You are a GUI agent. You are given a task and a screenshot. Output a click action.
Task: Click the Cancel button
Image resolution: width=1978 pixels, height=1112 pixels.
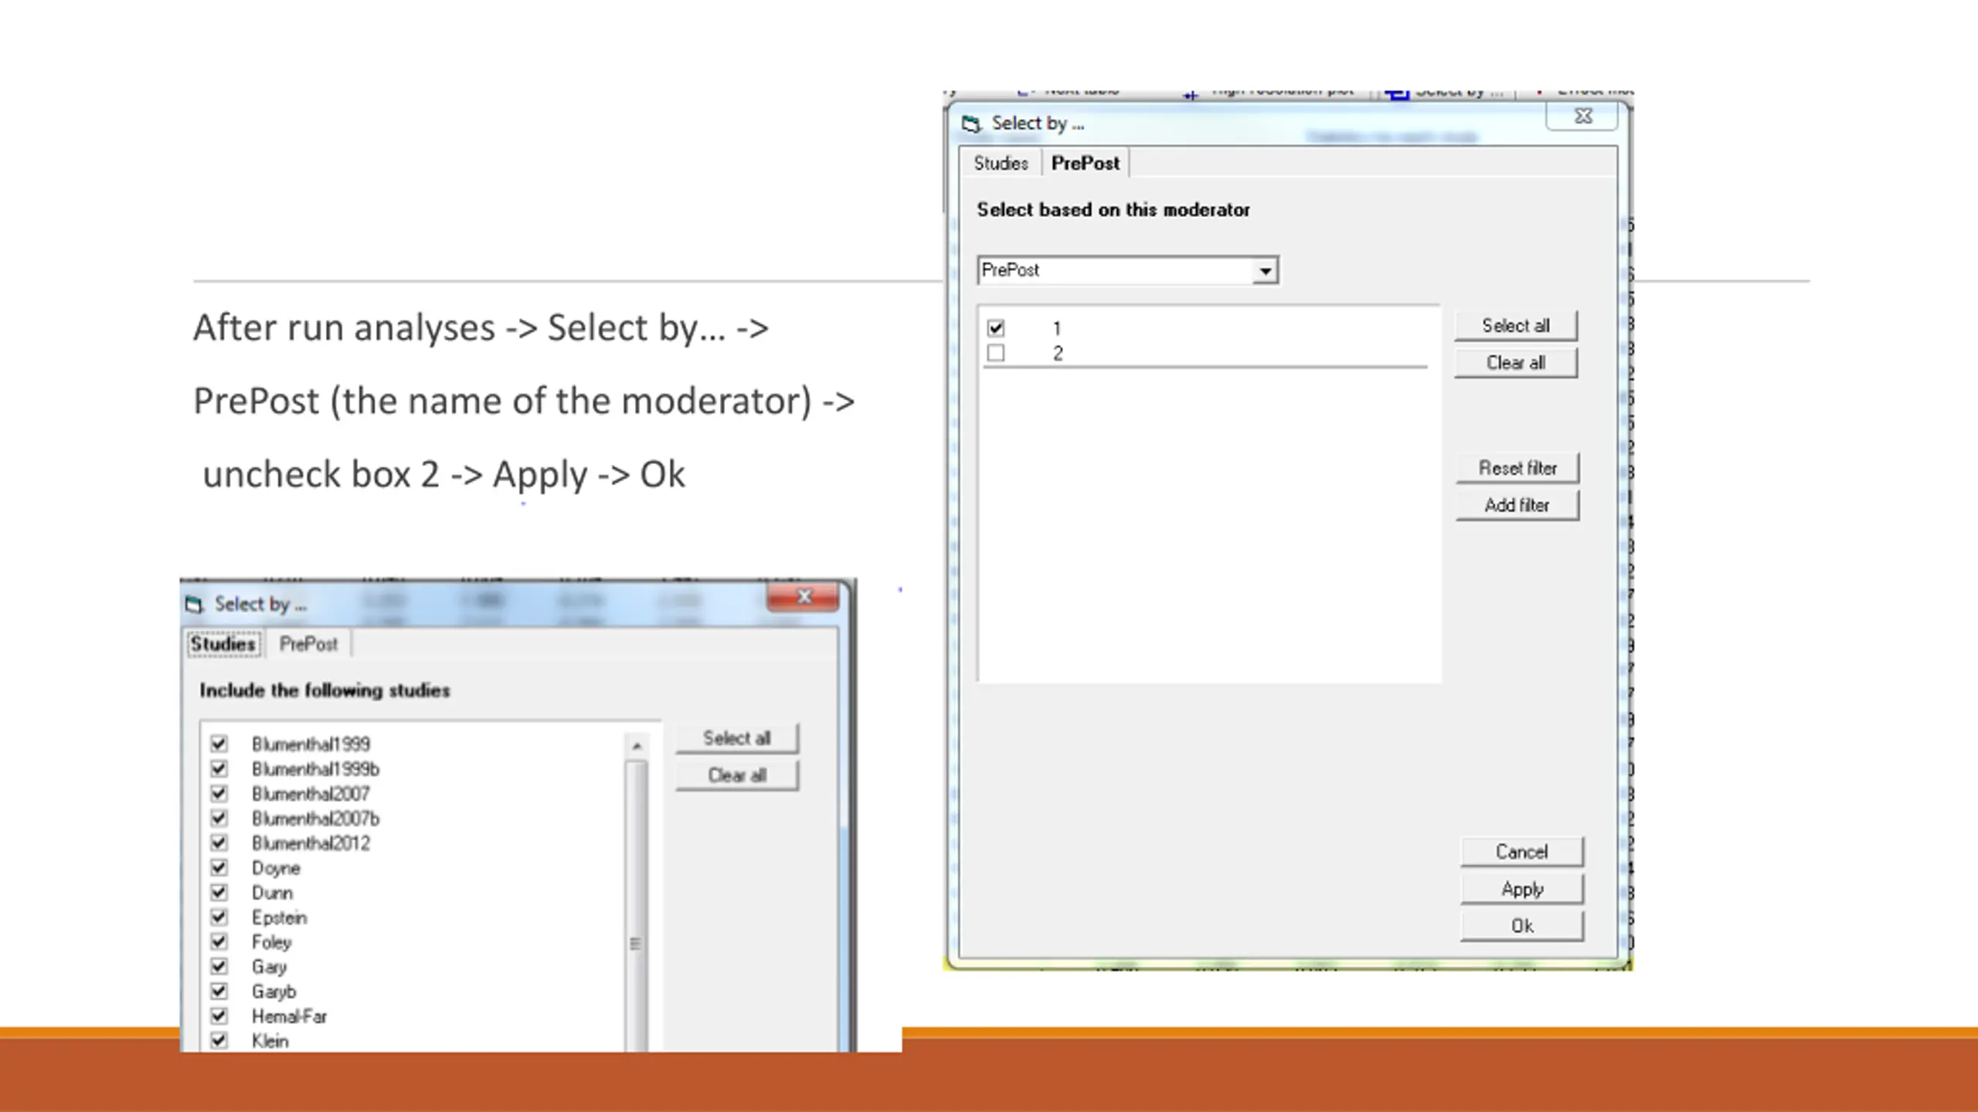tap(1521, 851)
